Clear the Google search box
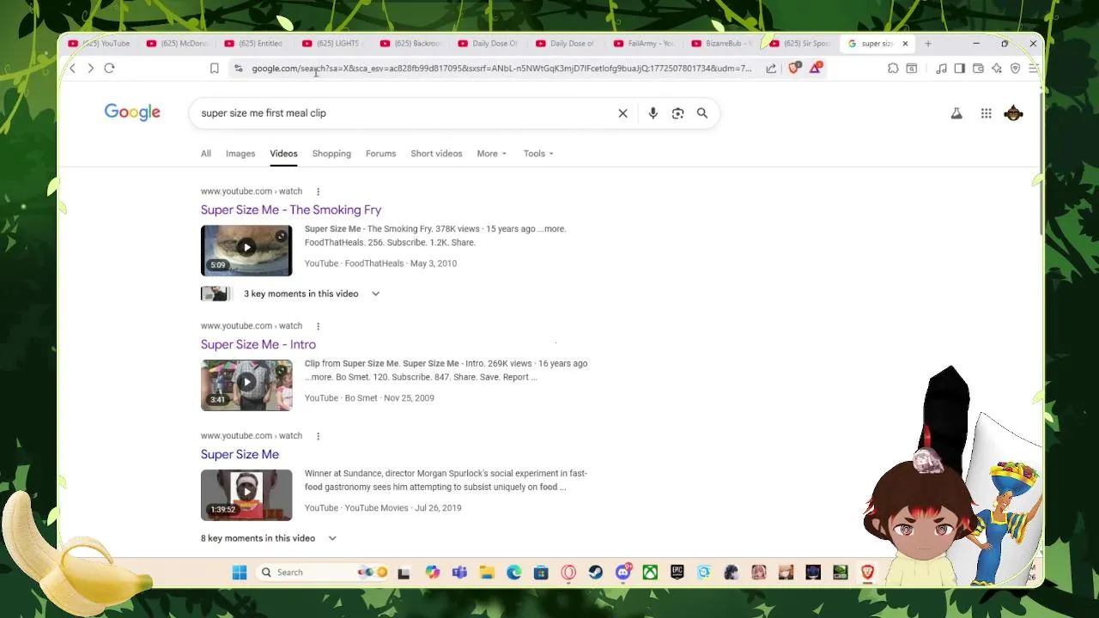This screenshot has height=618, width=1099. (623, 113)
